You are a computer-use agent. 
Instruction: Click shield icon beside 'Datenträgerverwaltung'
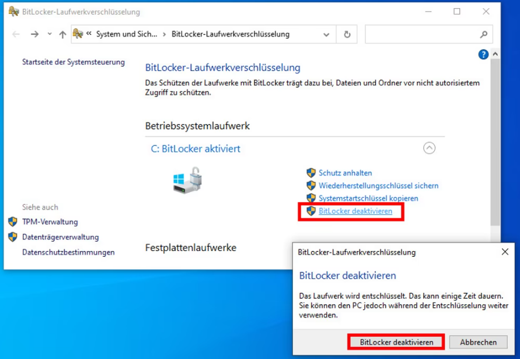[x=13, y=237]
